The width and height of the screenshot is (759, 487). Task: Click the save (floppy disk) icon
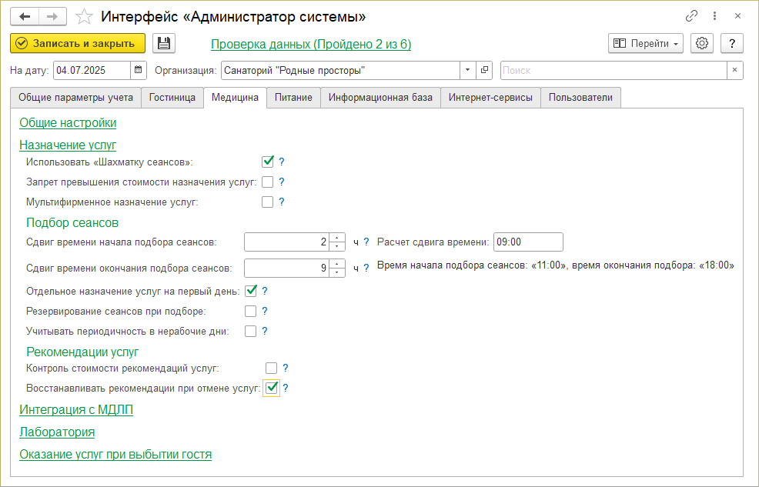pos(164,44)
